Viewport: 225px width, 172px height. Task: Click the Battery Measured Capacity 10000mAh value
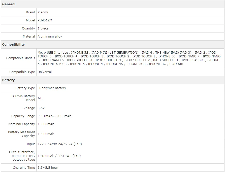click(46, 134)
